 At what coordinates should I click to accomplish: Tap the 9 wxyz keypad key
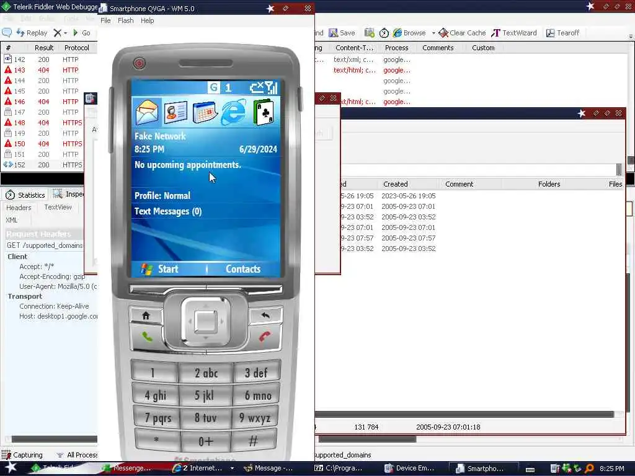tap(255, 417)
